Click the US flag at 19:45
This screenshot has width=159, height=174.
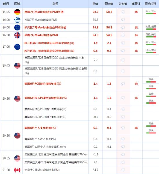(17, 65)
